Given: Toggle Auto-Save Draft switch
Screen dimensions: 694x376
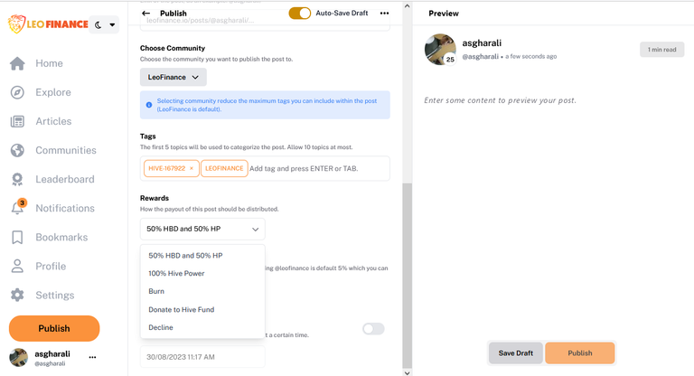Looking at the screenshot, I should tap(300, 14).
